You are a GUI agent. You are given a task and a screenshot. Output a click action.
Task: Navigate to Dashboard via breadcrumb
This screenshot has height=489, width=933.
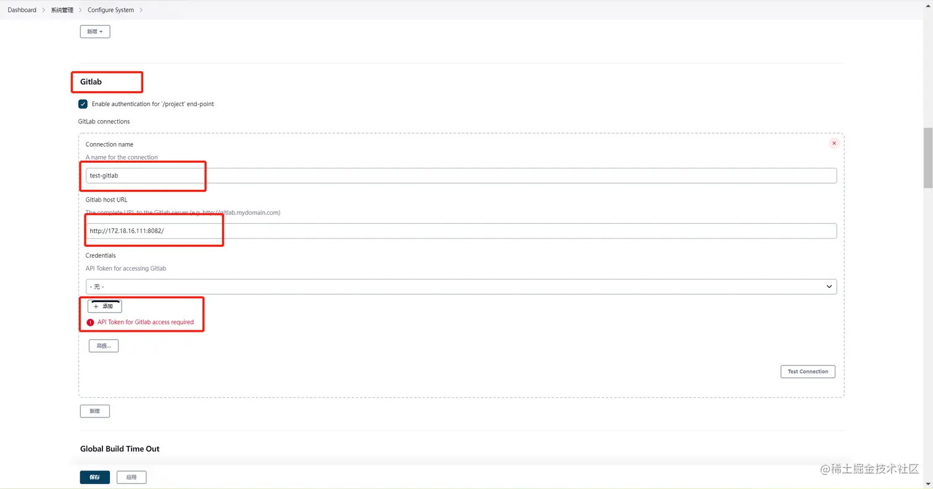22,9
